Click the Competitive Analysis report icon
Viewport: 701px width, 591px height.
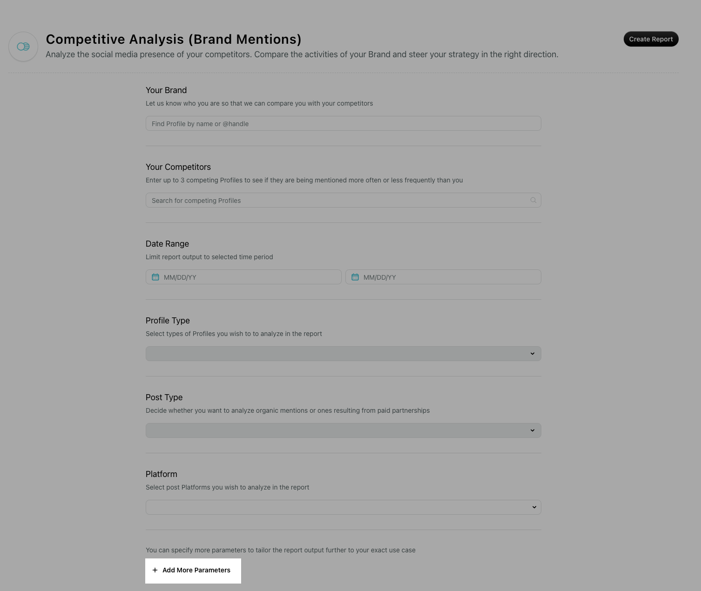23,47
